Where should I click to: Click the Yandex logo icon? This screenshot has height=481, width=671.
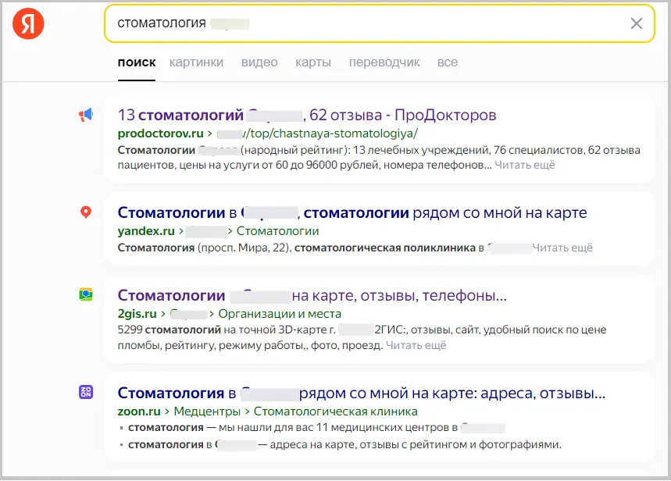pos(27,23)
